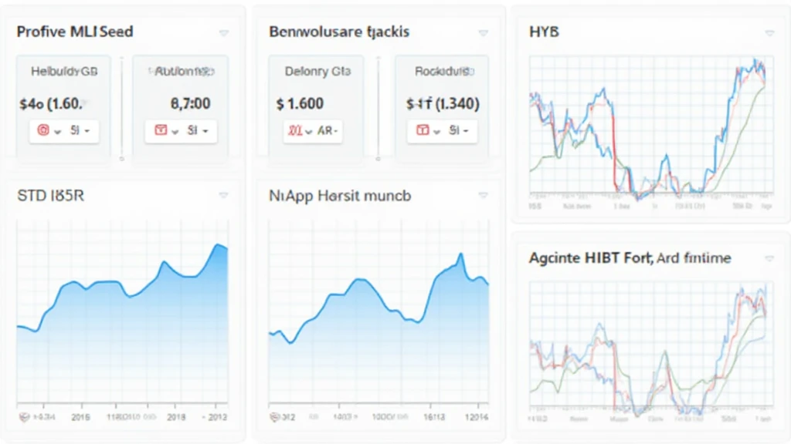Click the blue area chart in STD I85R panel

point(122,322)
